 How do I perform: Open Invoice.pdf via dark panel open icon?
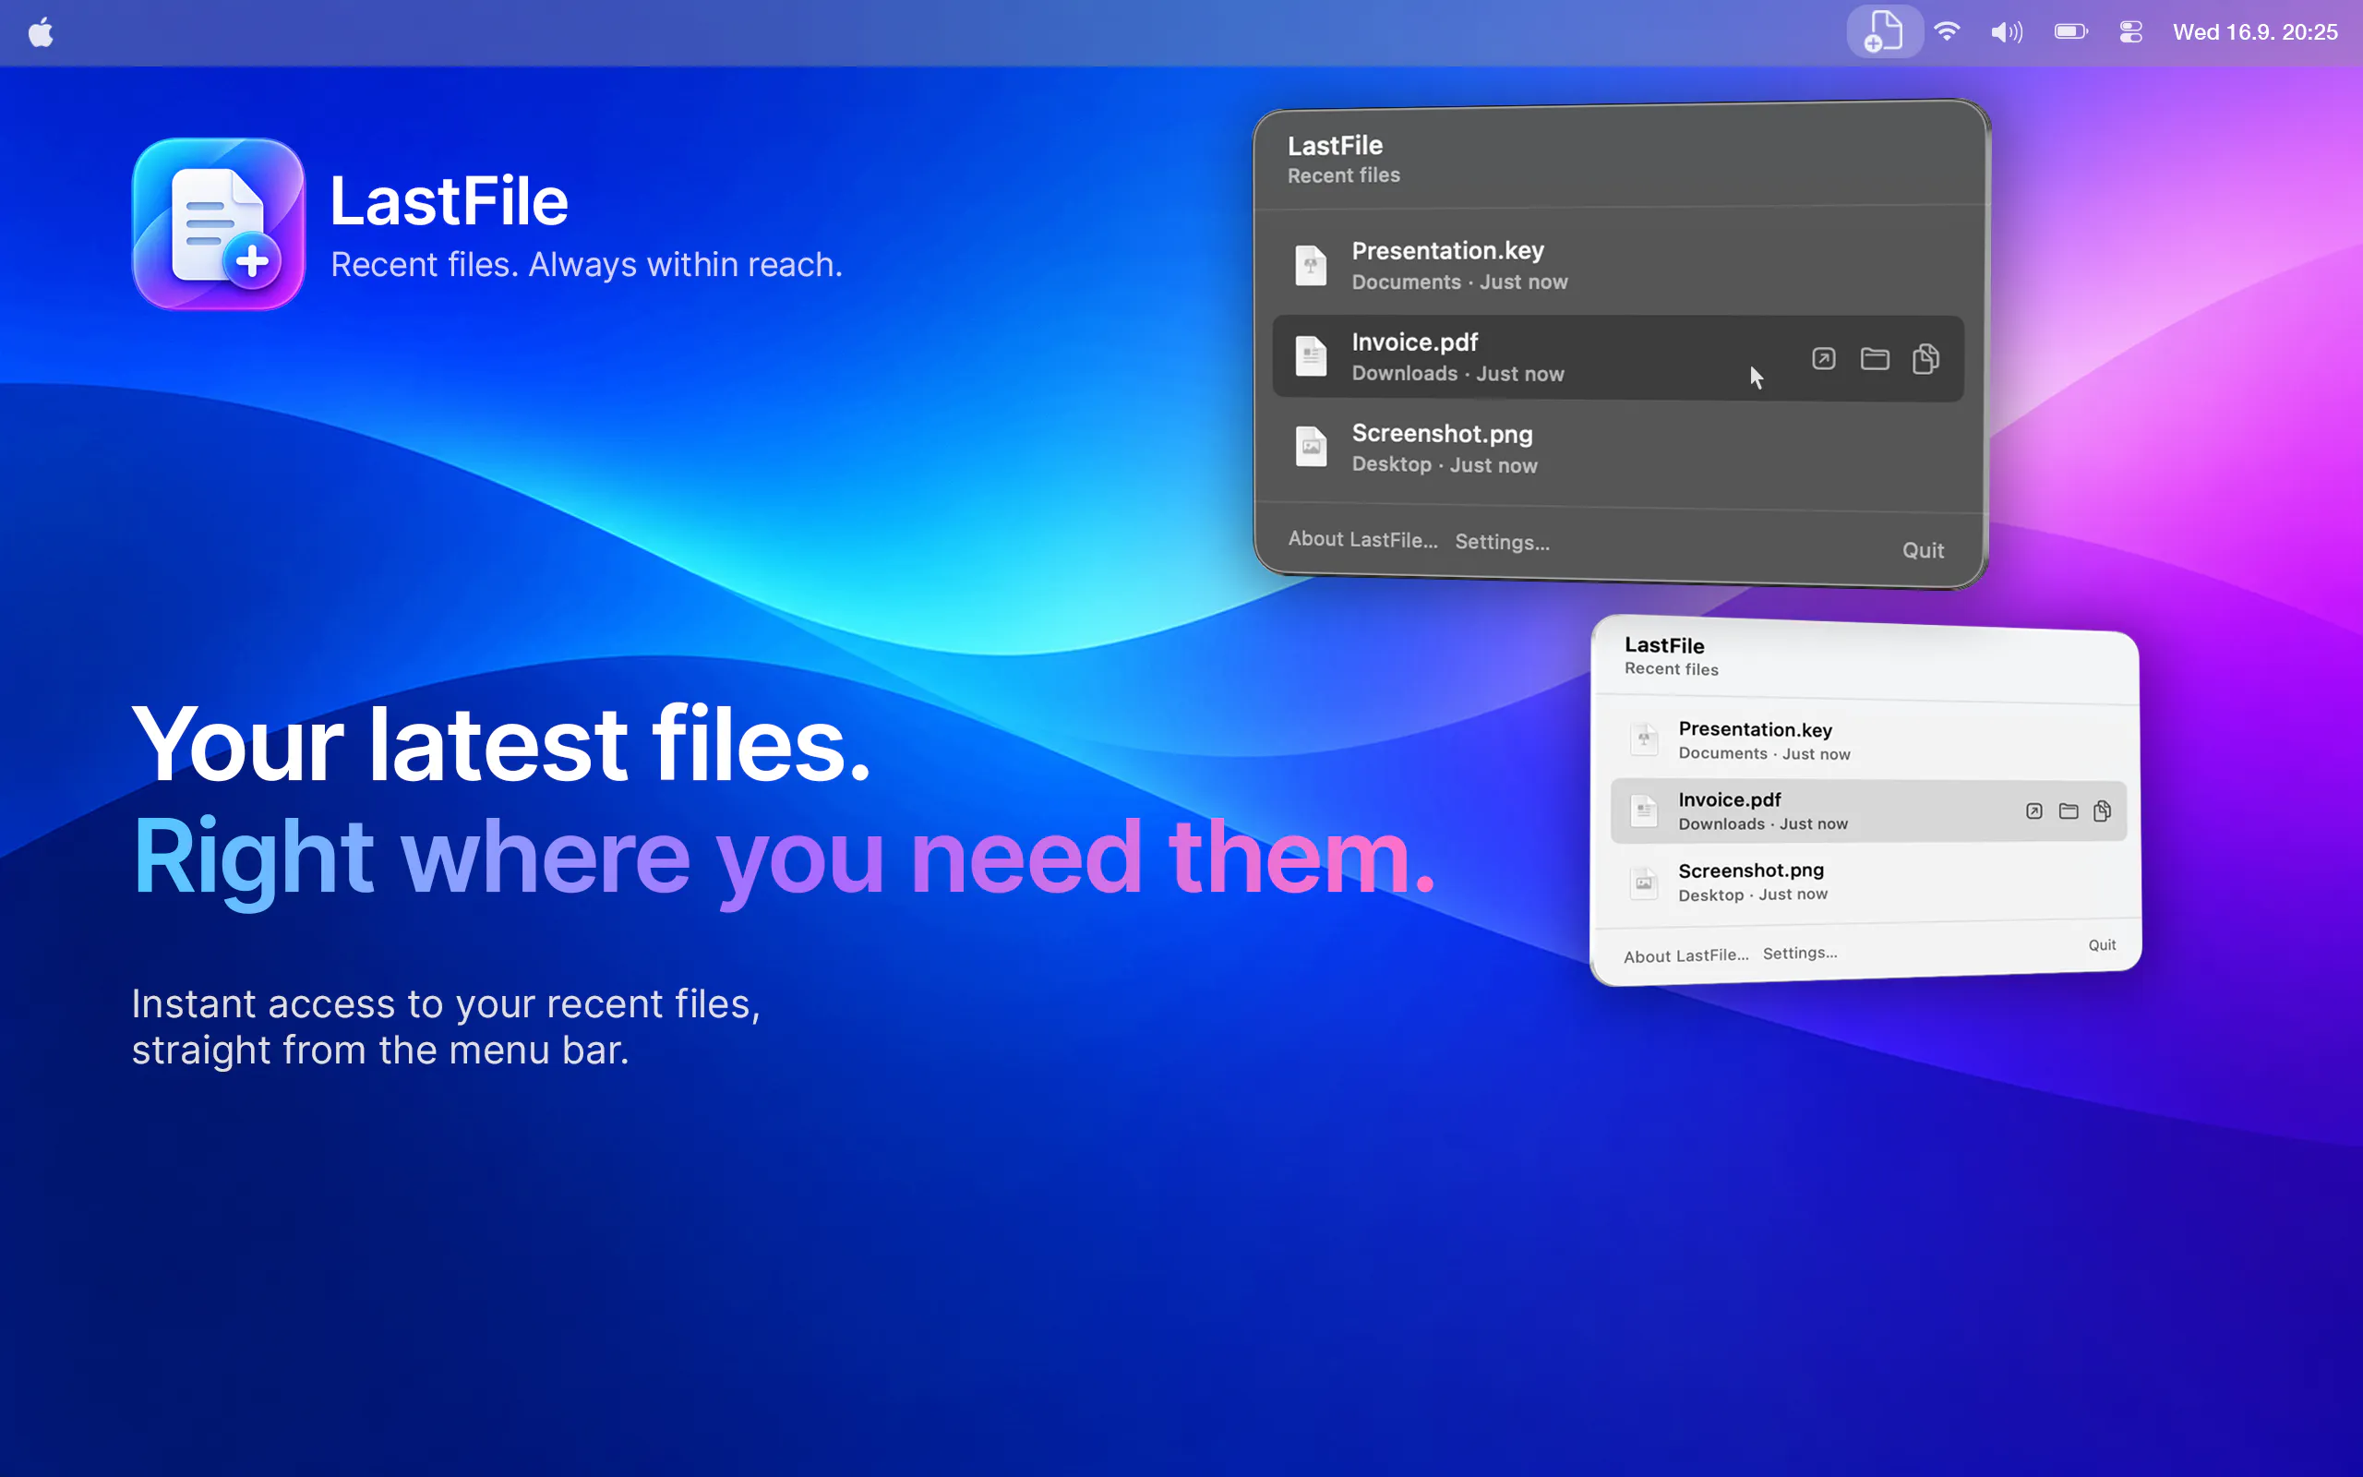1823,358
